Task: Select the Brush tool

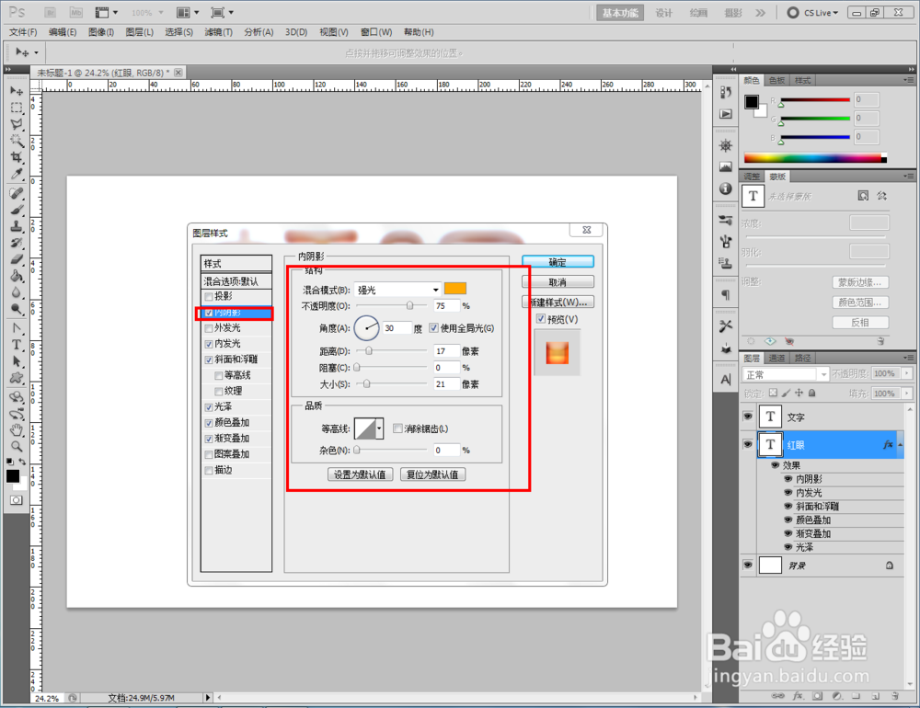Action: click(x=17, y=210)
